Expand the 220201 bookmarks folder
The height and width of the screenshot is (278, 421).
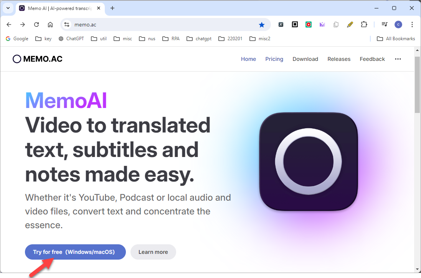pyautogui.click(x=230, y=39)
